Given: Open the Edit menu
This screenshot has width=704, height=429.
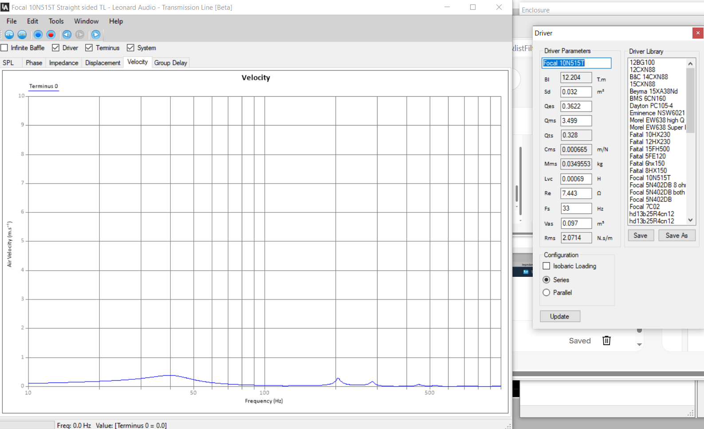Looking at the screenshot, I should coord(32,21).
